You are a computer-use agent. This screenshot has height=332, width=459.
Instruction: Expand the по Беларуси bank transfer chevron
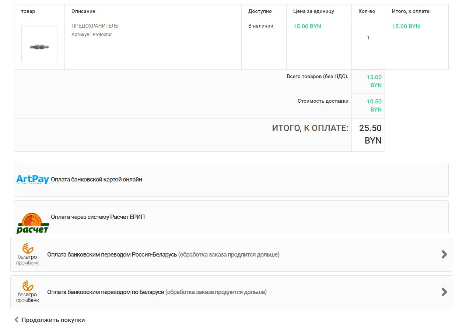(444, 292)
